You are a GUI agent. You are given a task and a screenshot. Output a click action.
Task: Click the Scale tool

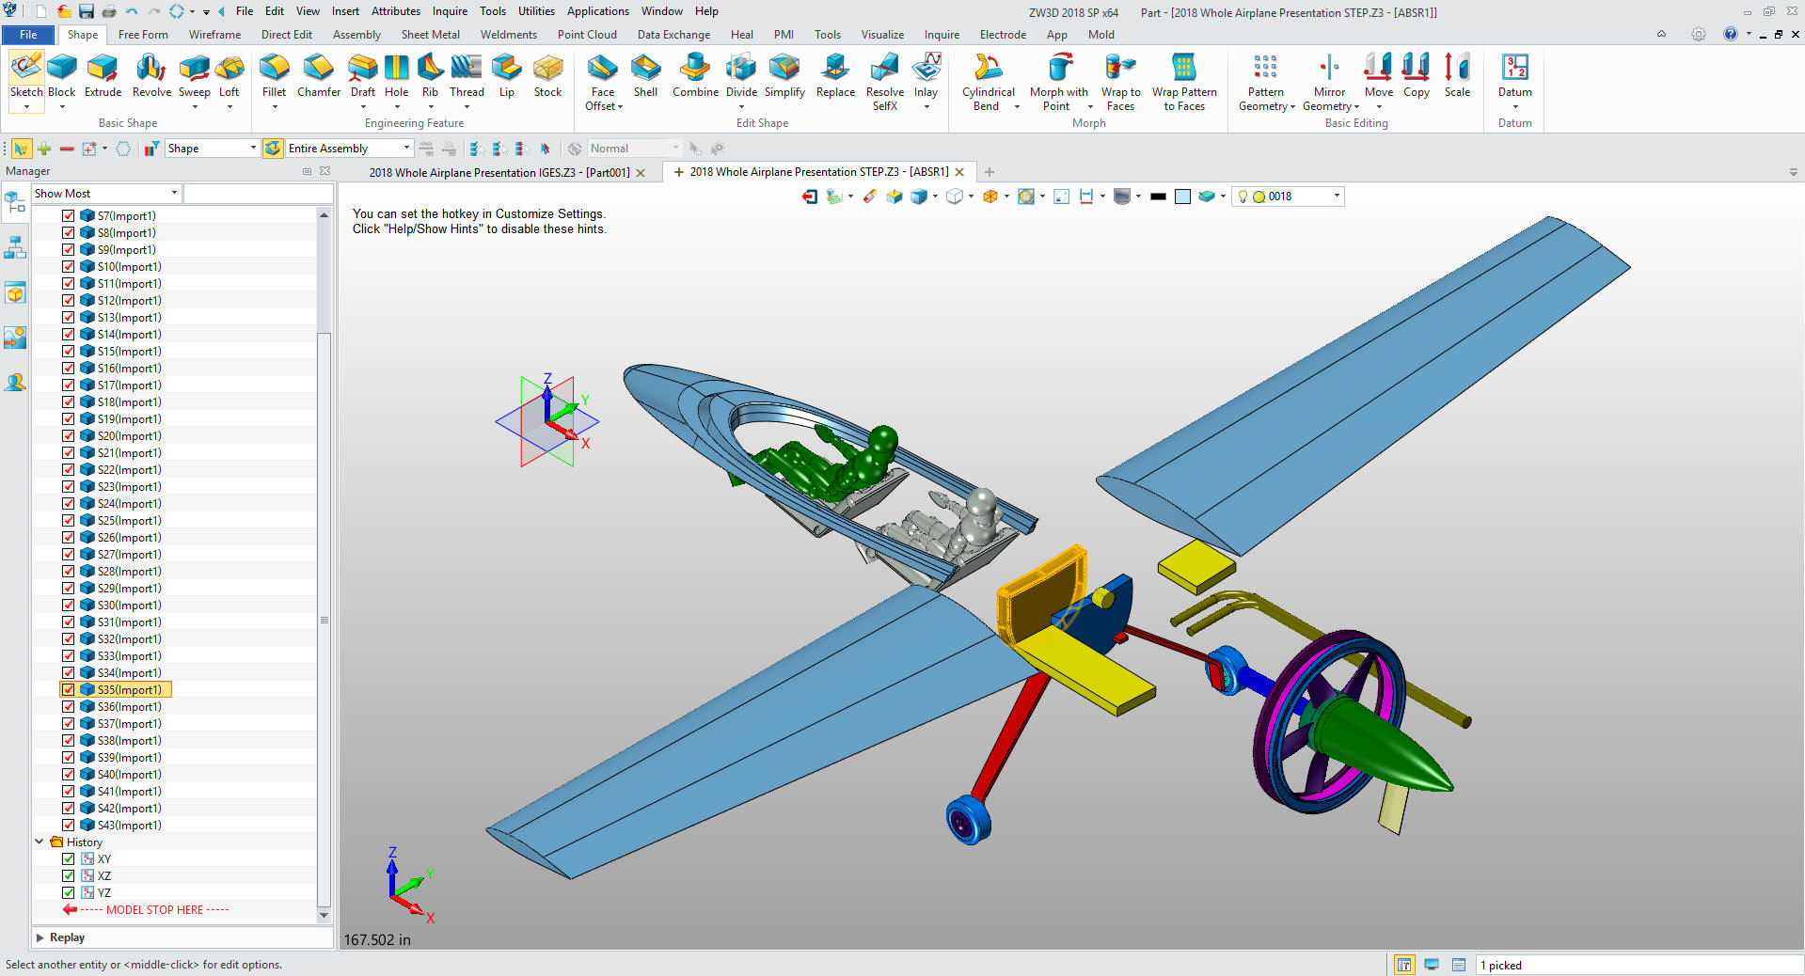1457,75
